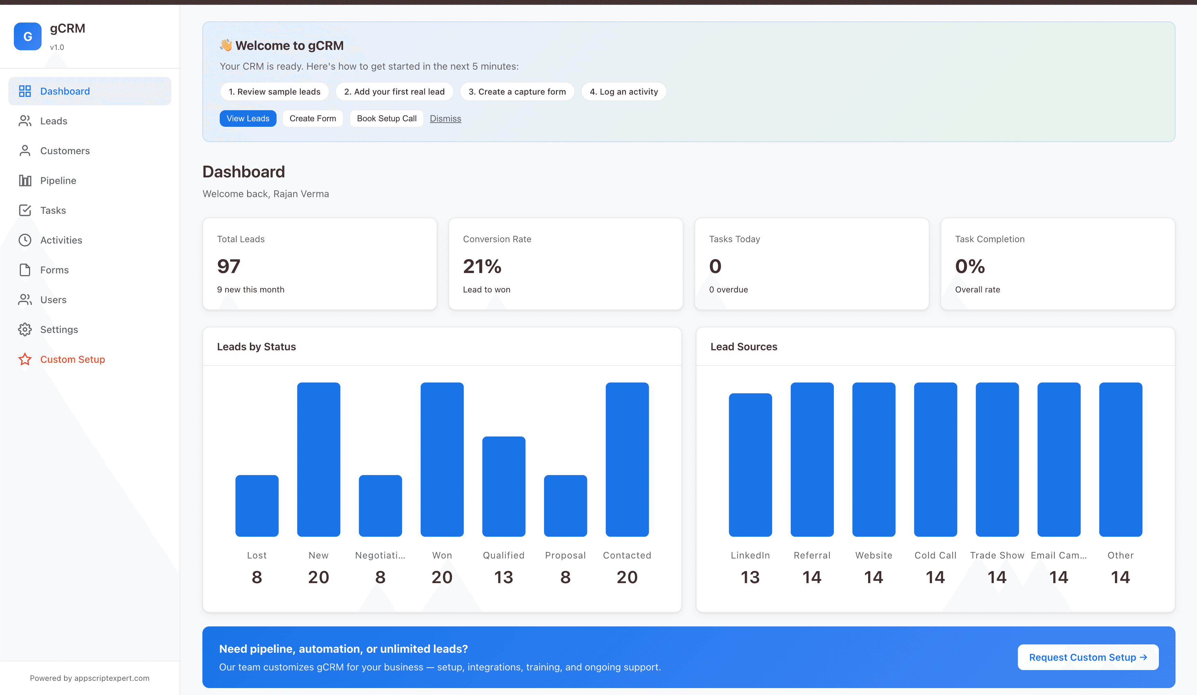1197x695 pixels.
Task: Click the 'Leads by Status' heading
Action: pyautogui.click(x=256, y=346)
